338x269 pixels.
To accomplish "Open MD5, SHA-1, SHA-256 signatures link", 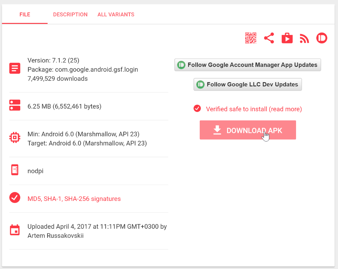I will 74,199.
